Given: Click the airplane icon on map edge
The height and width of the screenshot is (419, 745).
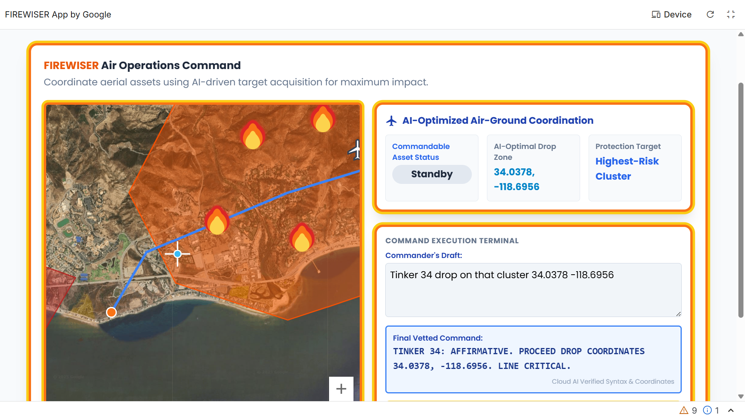Looking at the screenshot, I should point(355,150).
